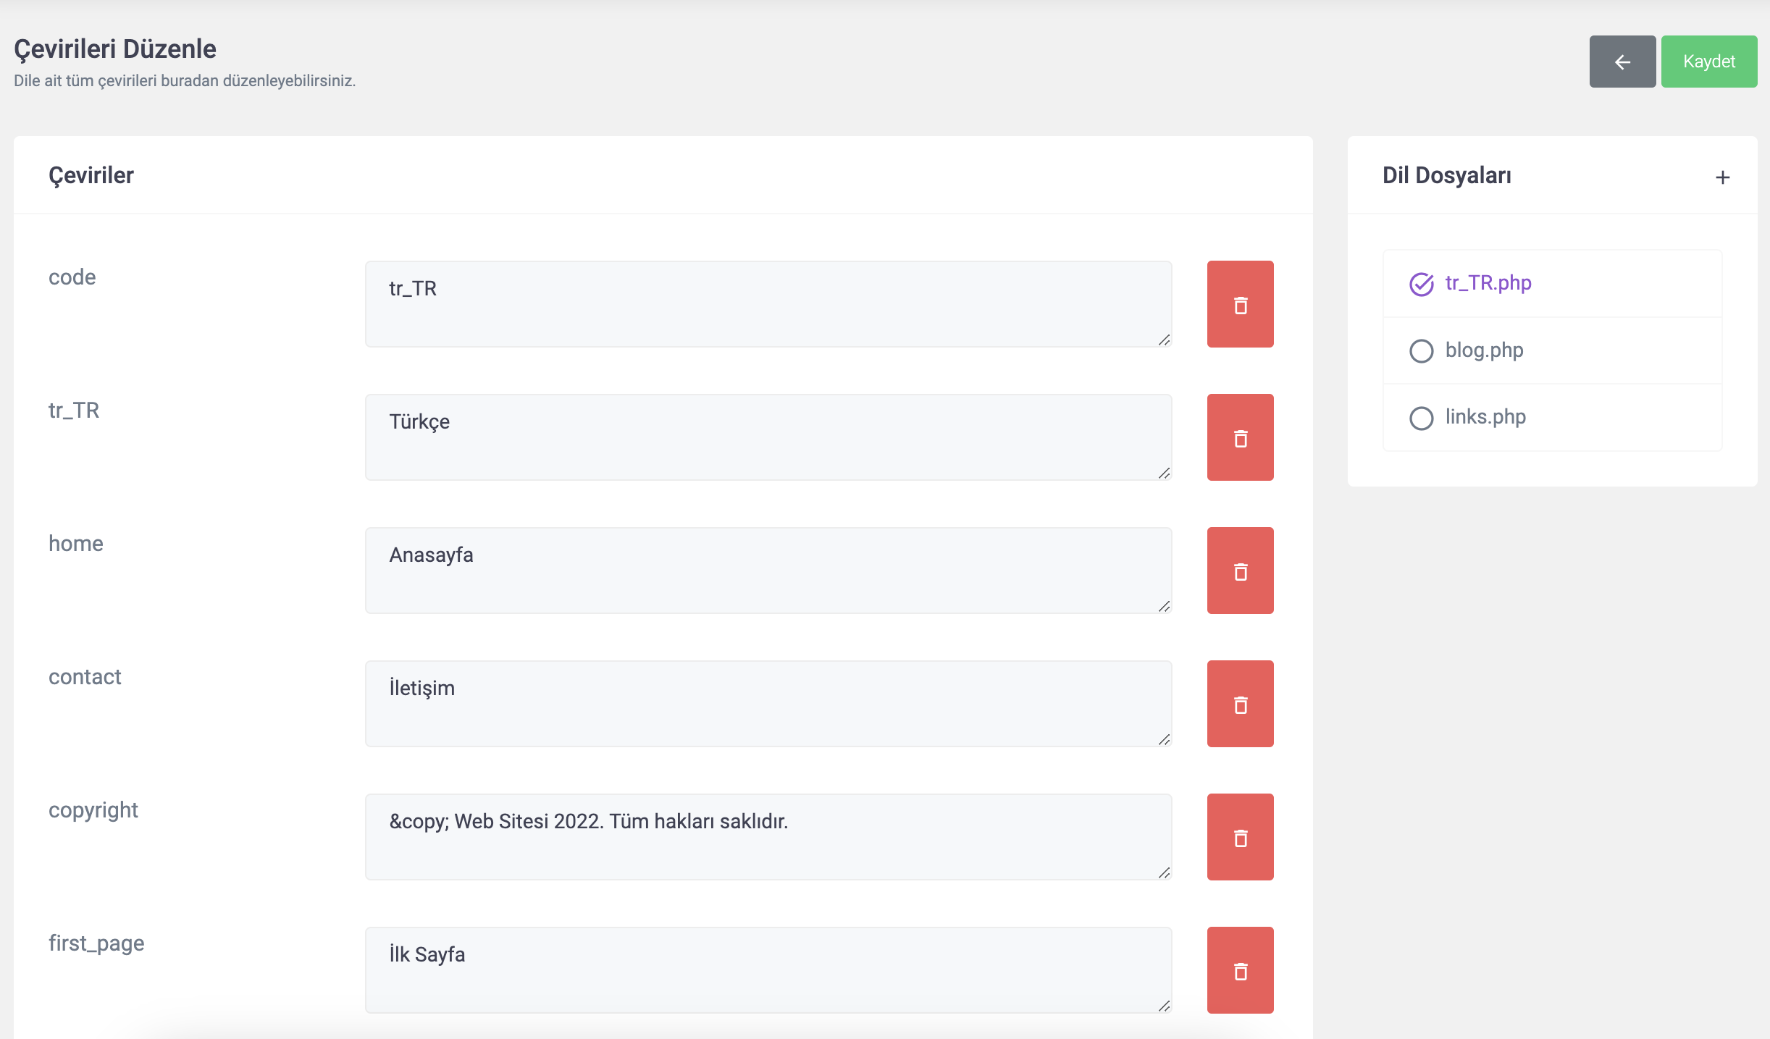Image resolution: width=1770 pixels, height=1039 pixels.
Task: Click the 'first_page' key label
Action: pyautogui.click(x=96, y=943)
